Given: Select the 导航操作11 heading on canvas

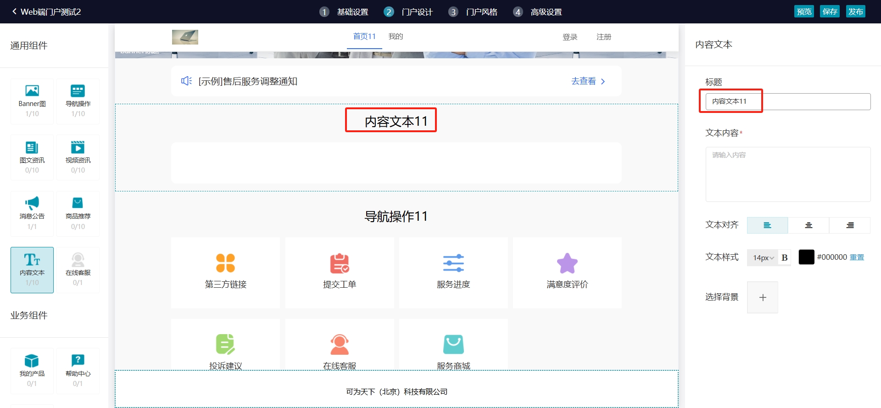Looking at the screenshot, I should click(x=396, y=216).
